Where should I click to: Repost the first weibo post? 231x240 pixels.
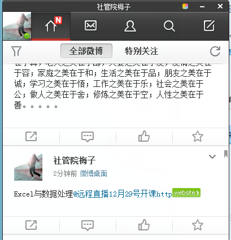point(31,137)
